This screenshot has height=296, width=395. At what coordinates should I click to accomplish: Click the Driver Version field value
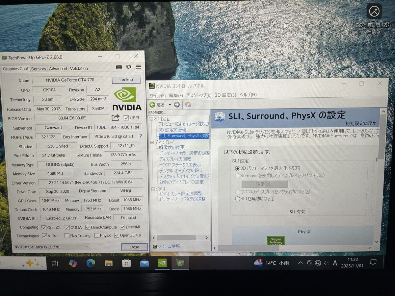(91, 182)
